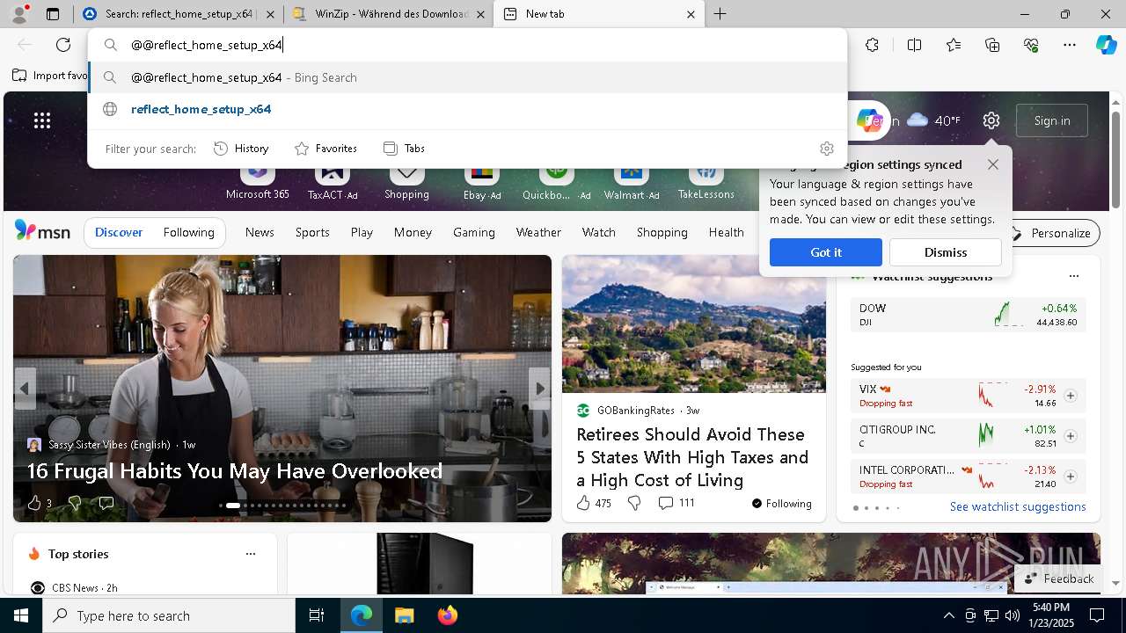Viewport: 1126px width, 633px height.
Task: Open Split screen icon
Action: [x=914, y=45]
